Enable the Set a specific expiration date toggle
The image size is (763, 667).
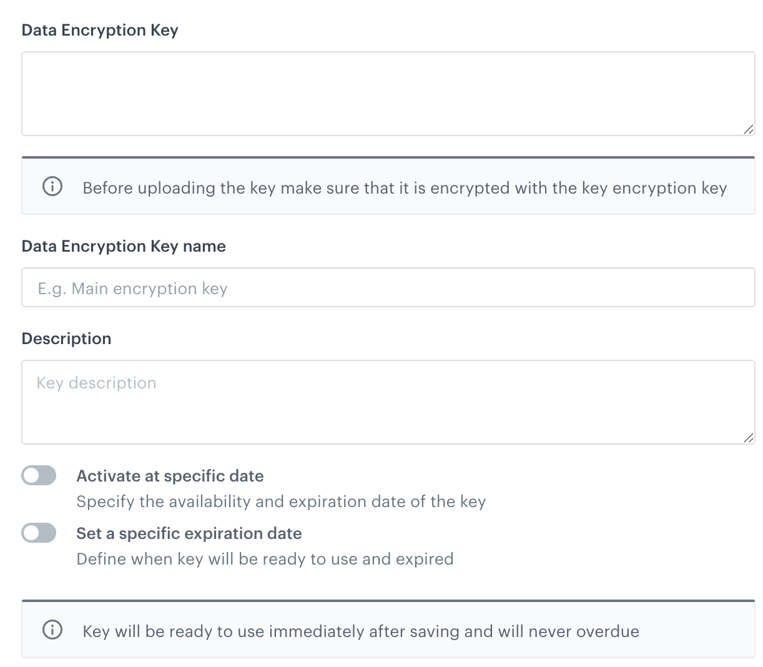39,533
